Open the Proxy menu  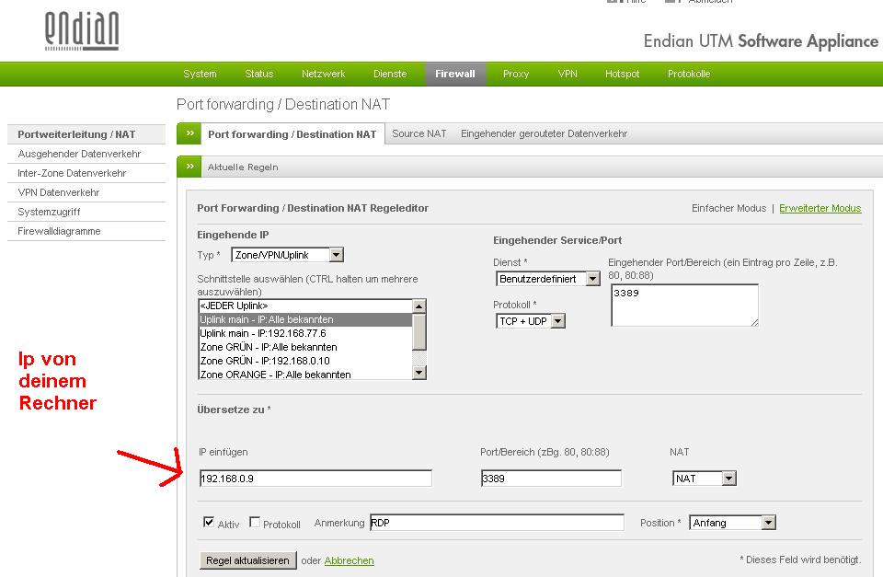pos(516,74)
